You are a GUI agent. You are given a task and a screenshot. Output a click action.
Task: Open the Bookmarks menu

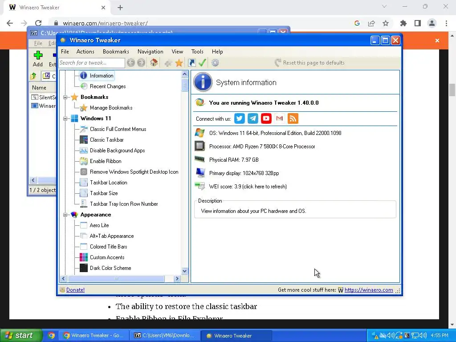click(116, 52)
